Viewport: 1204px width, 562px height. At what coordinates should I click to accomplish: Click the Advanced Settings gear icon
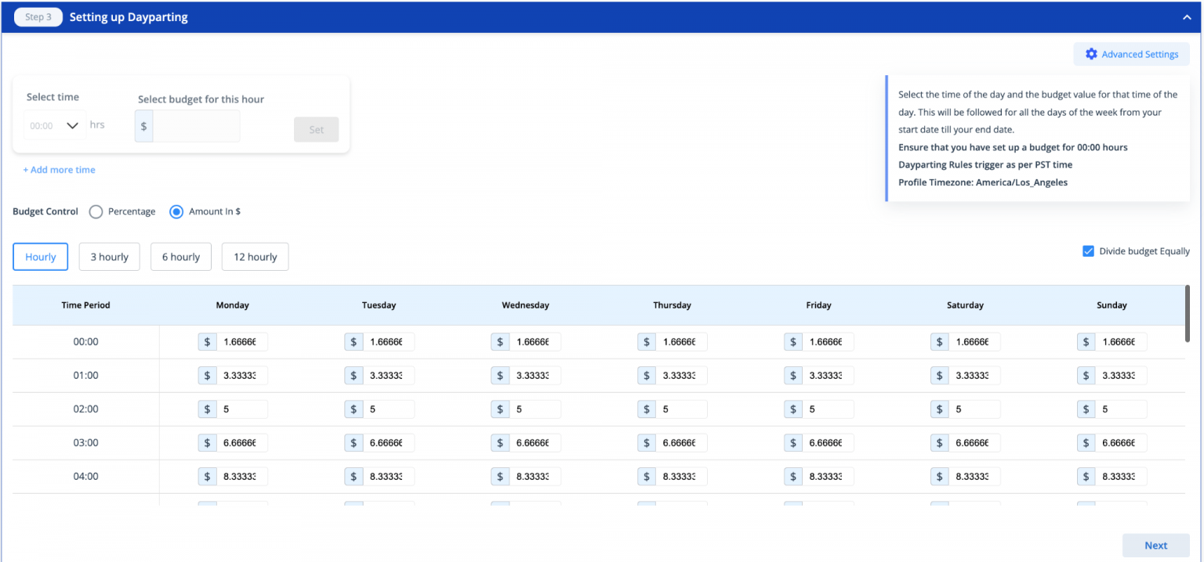click(1091, 54)
